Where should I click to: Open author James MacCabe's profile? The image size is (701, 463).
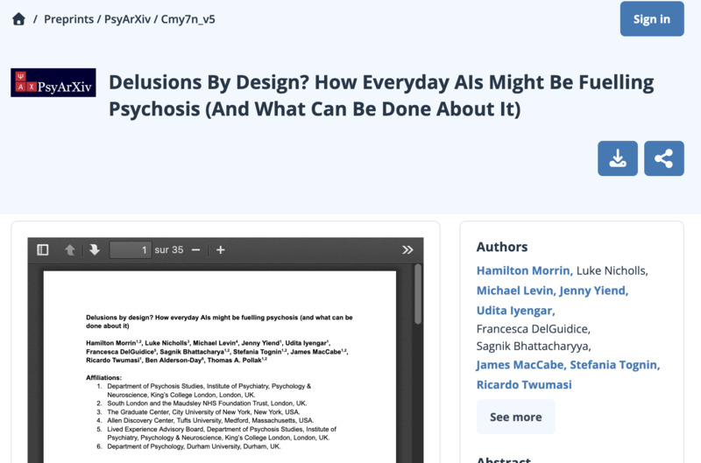[521, 365]
